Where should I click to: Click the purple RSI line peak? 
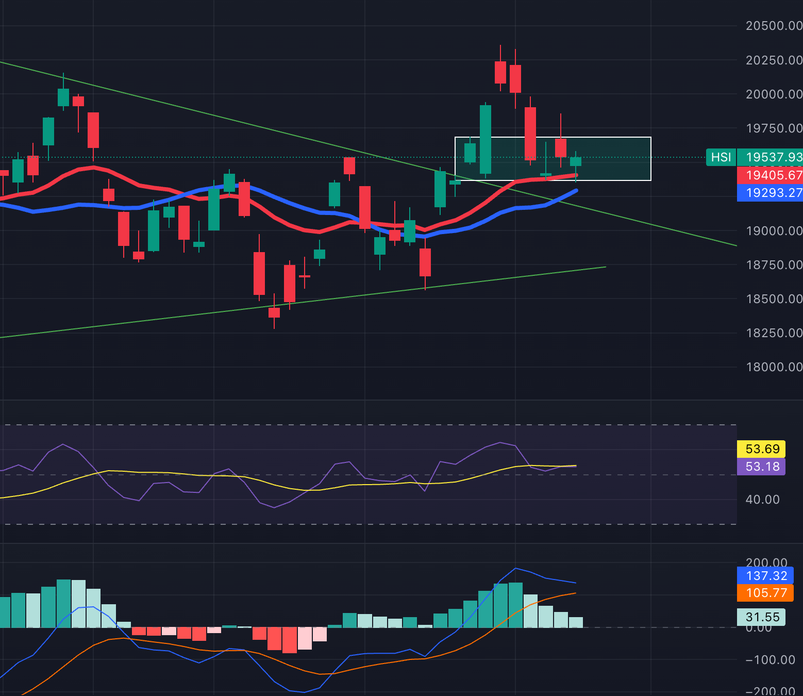click(x=499, y=442)
